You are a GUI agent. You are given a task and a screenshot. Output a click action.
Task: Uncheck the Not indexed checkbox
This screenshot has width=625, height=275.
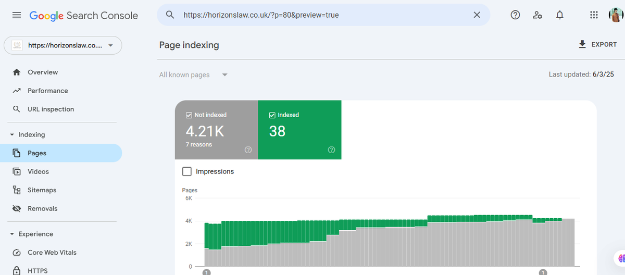tap(189, 115)
